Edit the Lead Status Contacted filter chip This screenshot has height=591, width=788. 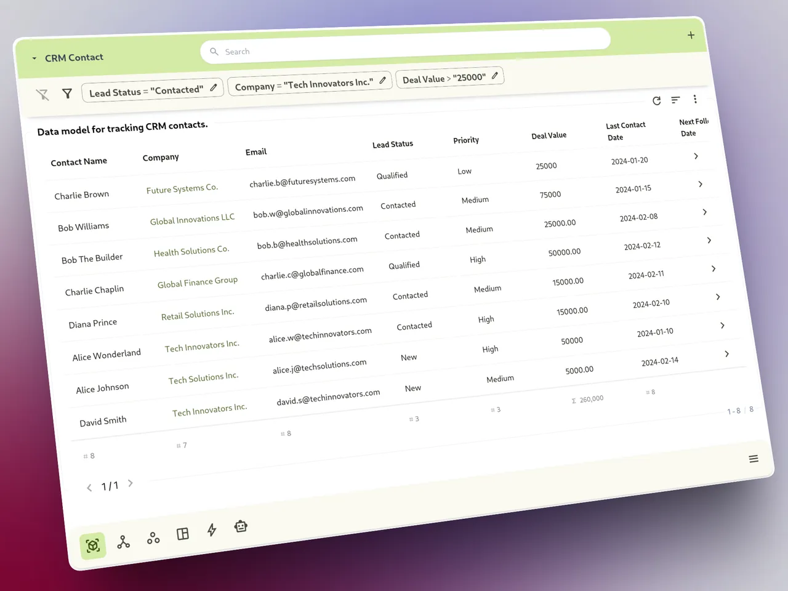[x=214, y=89]
